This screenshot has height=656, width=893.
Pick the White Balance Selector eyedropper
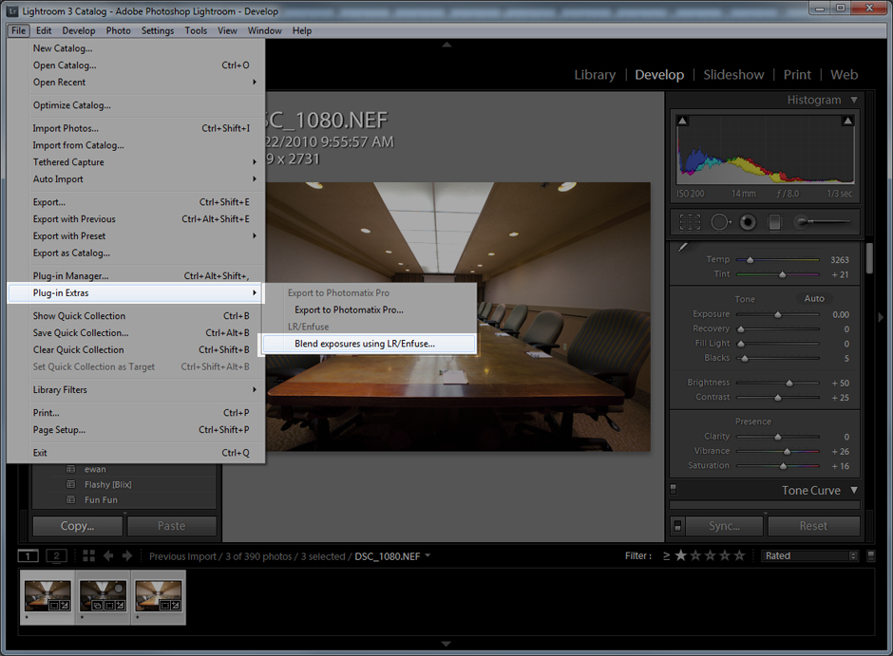pyautogui.click(x=683, y=247)
